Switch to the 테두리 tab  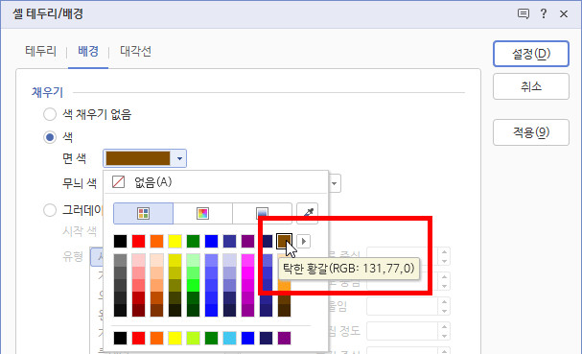[41, 51]
